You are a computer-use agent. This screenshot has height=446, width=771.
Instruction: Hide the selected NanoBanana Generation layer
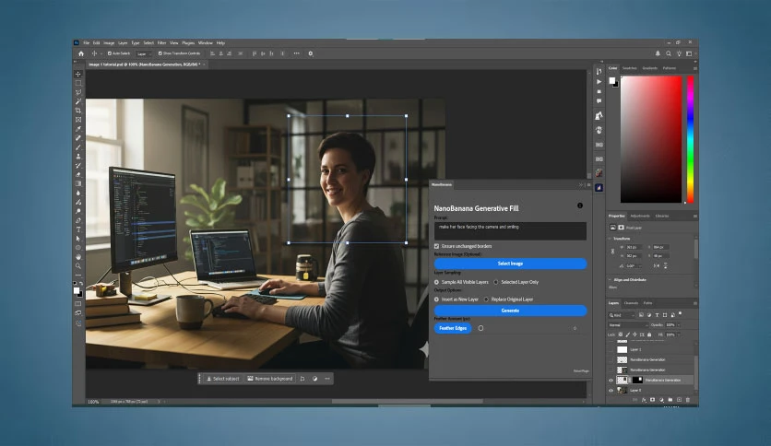(x=611, y=381)
